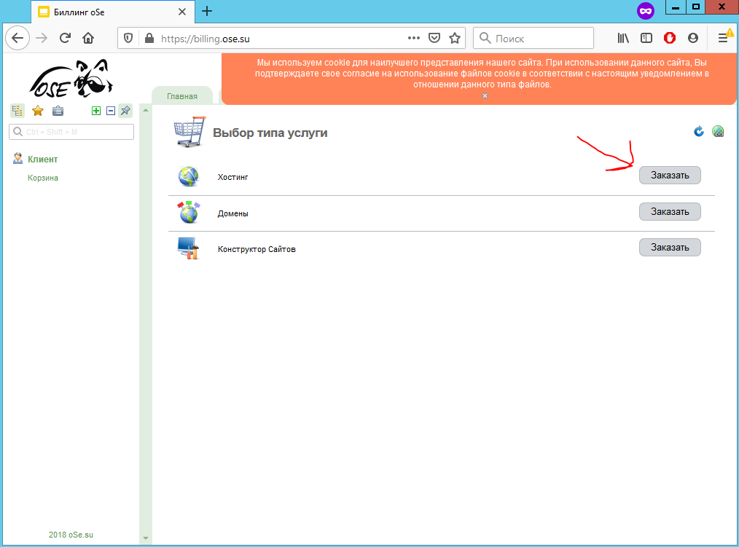Save page to Pocket

434,38
